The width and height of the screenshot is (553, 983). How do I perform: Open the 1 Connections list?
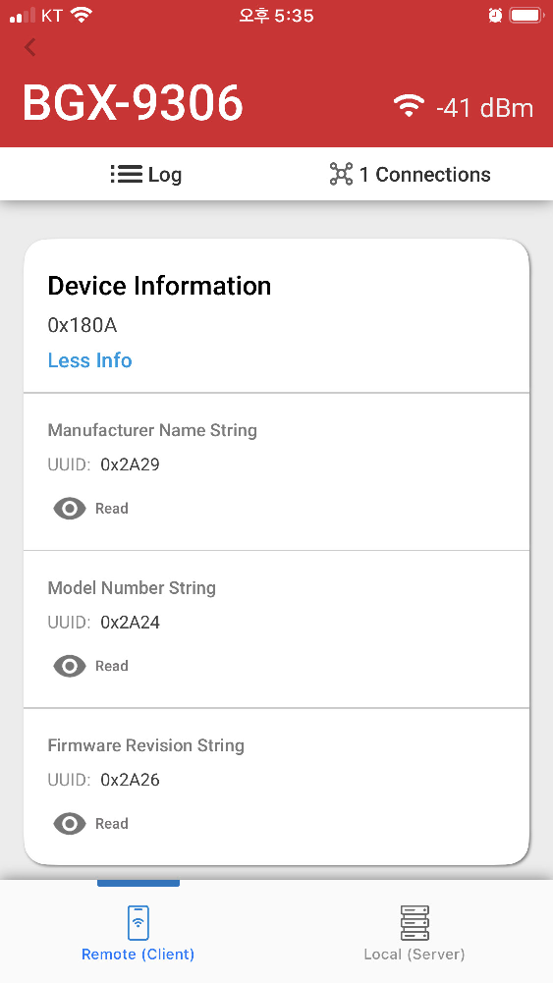(x=410, y=174)
